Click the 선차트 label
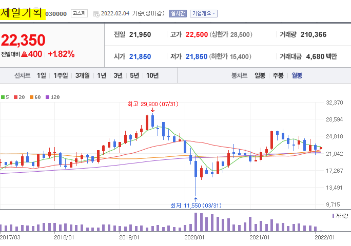Image resolution: width=351 pixels, height=246 pixels. pos(23,75)
